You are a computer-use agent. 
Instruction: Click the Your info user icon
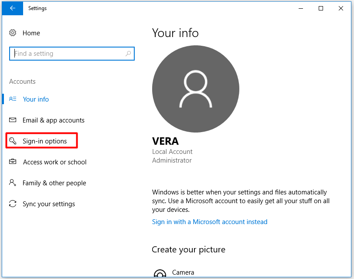tap(14, 99)
